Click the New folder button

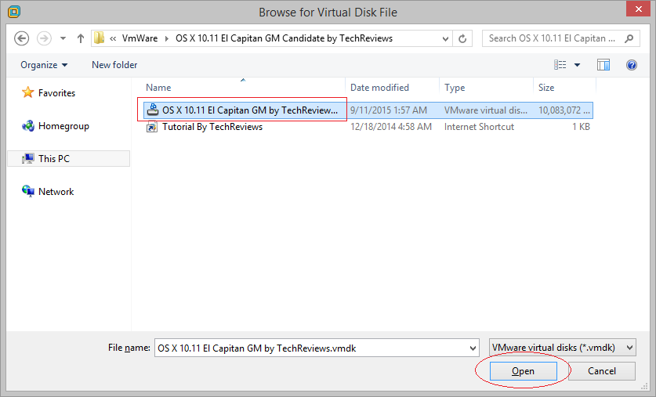114,65
